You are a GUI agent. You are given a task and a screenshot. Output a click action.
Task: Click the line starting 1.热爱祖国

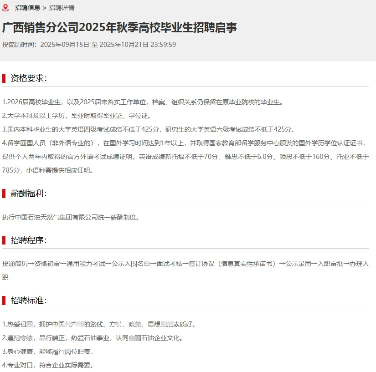pyautogui.click(x=99, y=324)
